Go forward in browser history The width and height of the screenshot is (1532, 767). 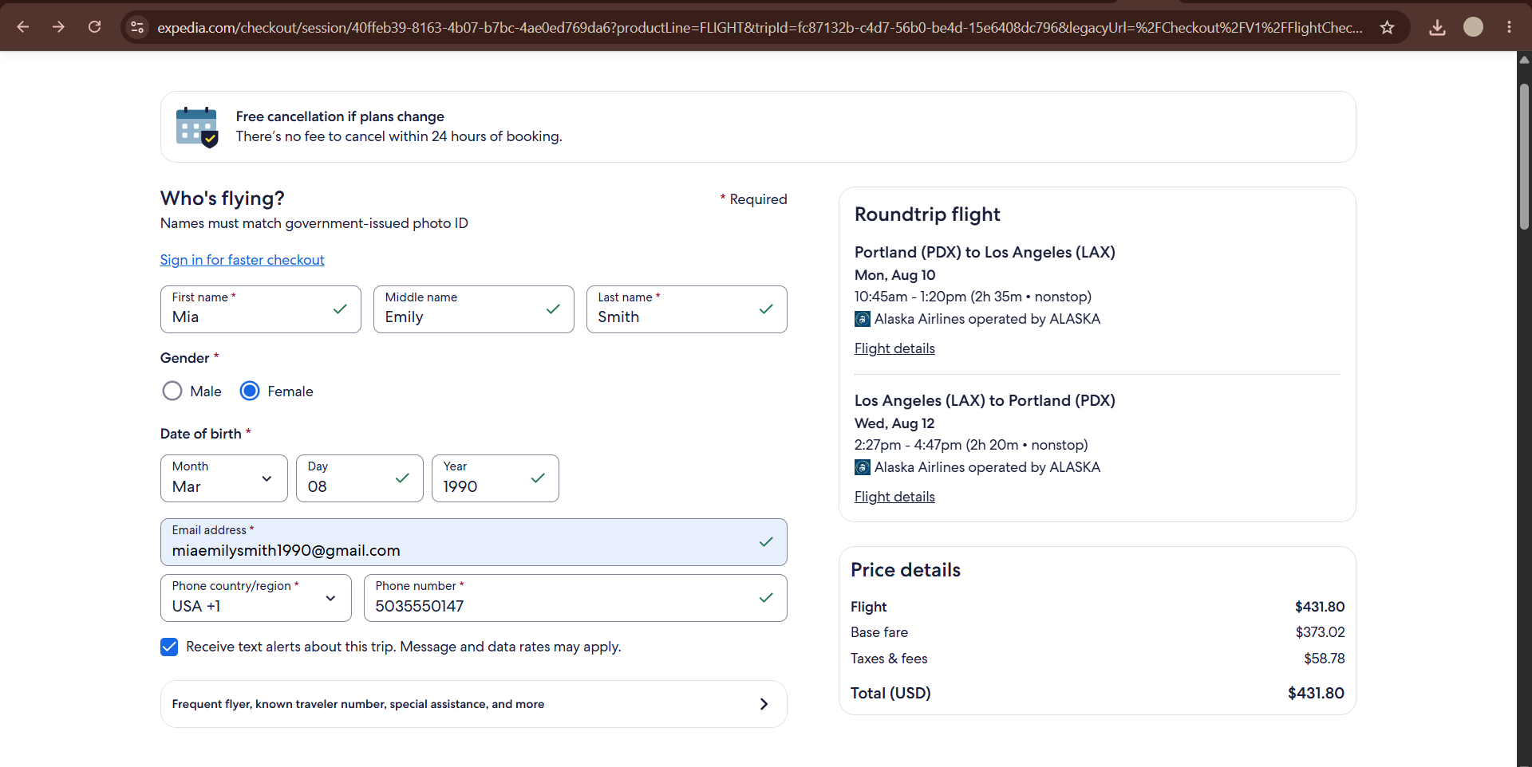pos(58,27)
